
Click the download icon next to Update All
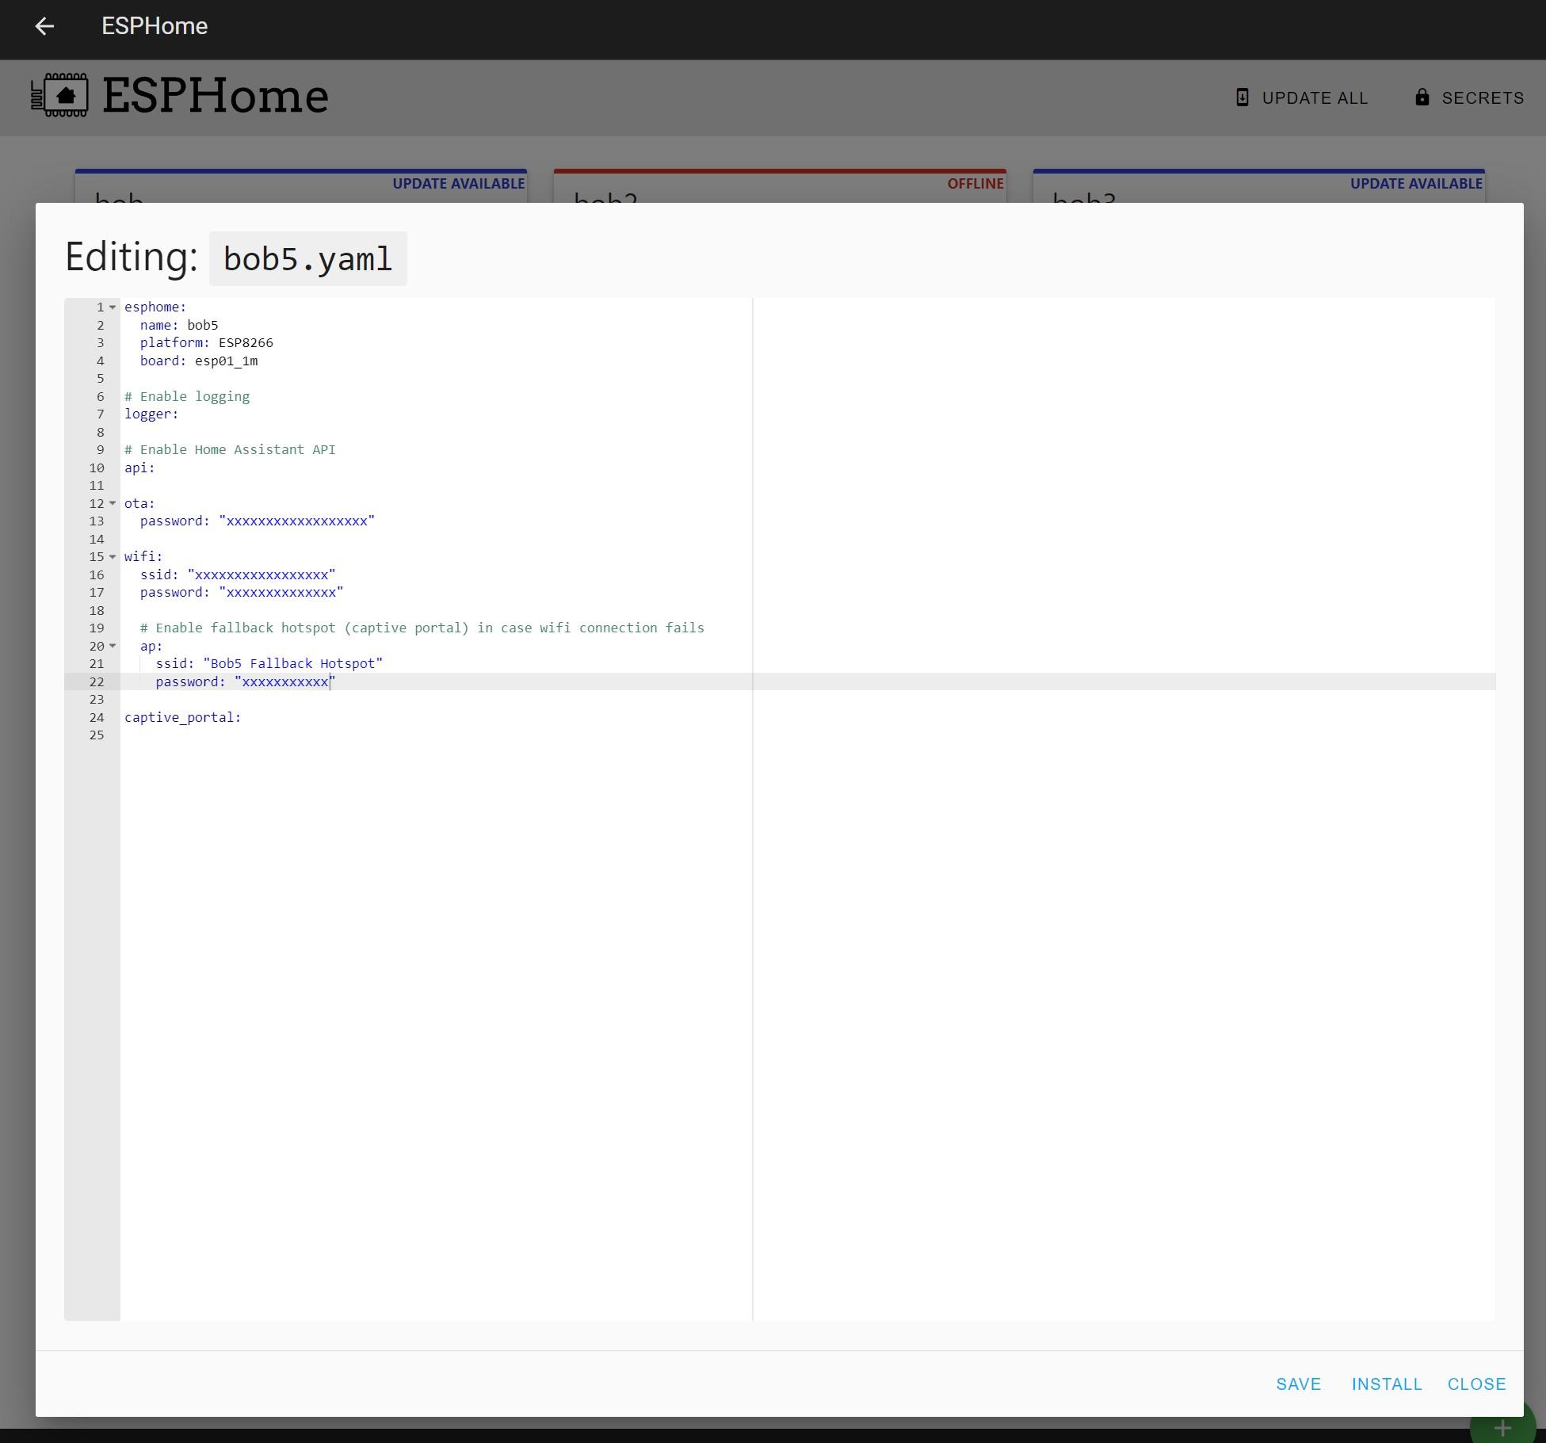[1243, 97]
